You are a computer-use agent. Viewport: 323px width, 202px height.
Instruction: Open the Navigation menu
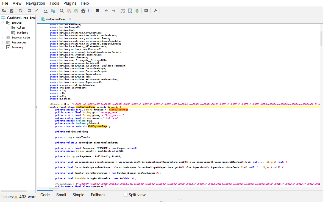pos(35,3)
